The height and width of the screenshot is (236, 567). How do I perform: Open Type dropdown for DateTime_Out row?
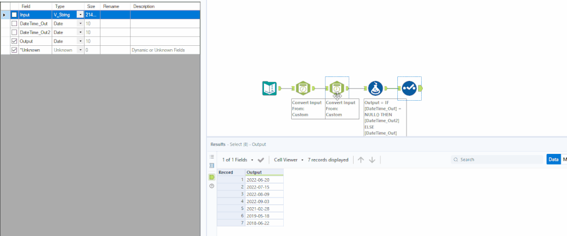[x=80, y=23]
